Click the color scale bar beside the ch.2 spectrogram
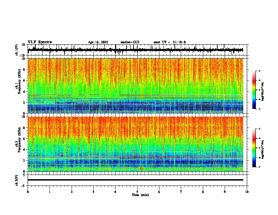 coord(254,148)
